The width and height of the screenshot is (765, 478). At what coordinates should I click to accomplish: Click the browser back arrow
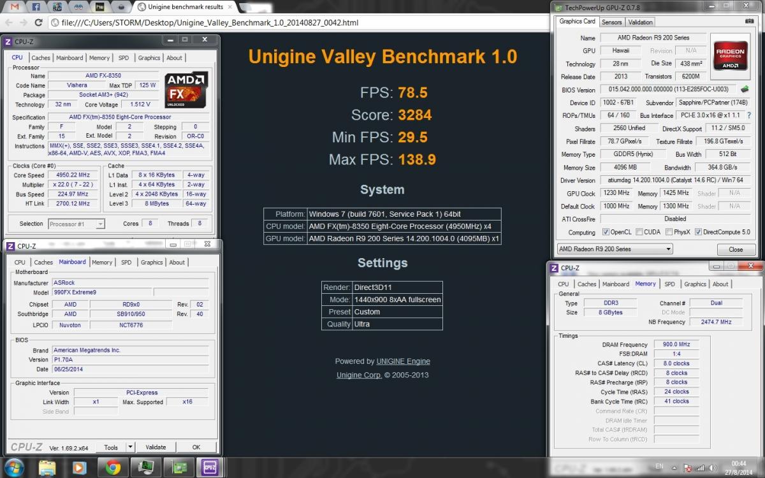(8, 22)
